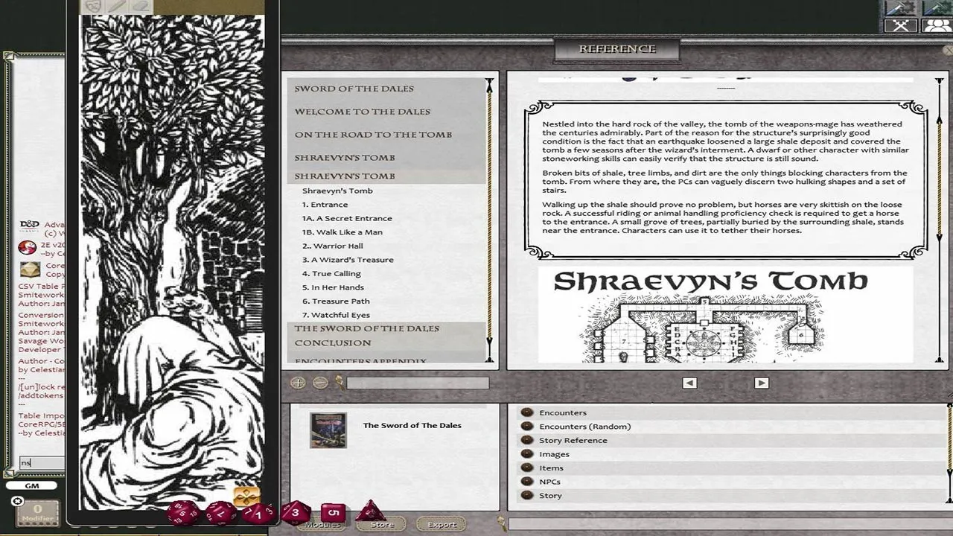This screenshot has width=953, height=536.
Task: Click the grey dagger-and-gear icon
Action: [x=900, y=7]
